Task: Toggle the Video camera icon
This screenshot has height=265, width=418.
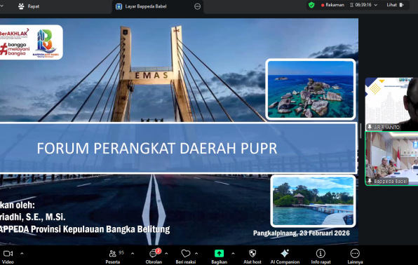Action: (x=8, y=253)
